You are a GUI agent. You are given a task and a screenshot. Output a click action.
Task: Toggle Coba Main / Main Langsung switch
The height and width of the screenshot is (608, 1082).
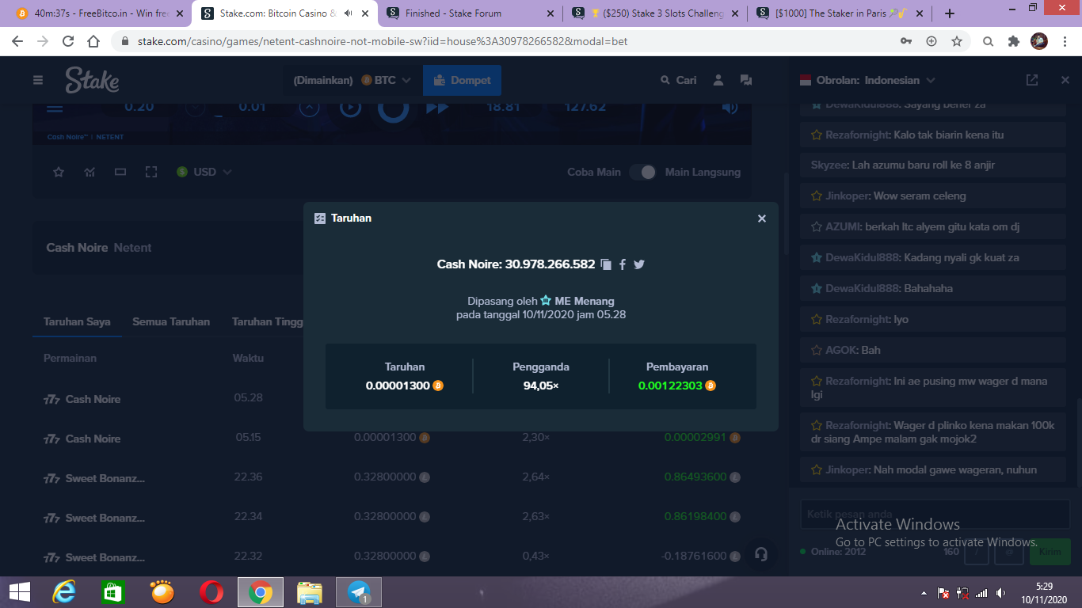pyautogui.click(x=642, y=172)
